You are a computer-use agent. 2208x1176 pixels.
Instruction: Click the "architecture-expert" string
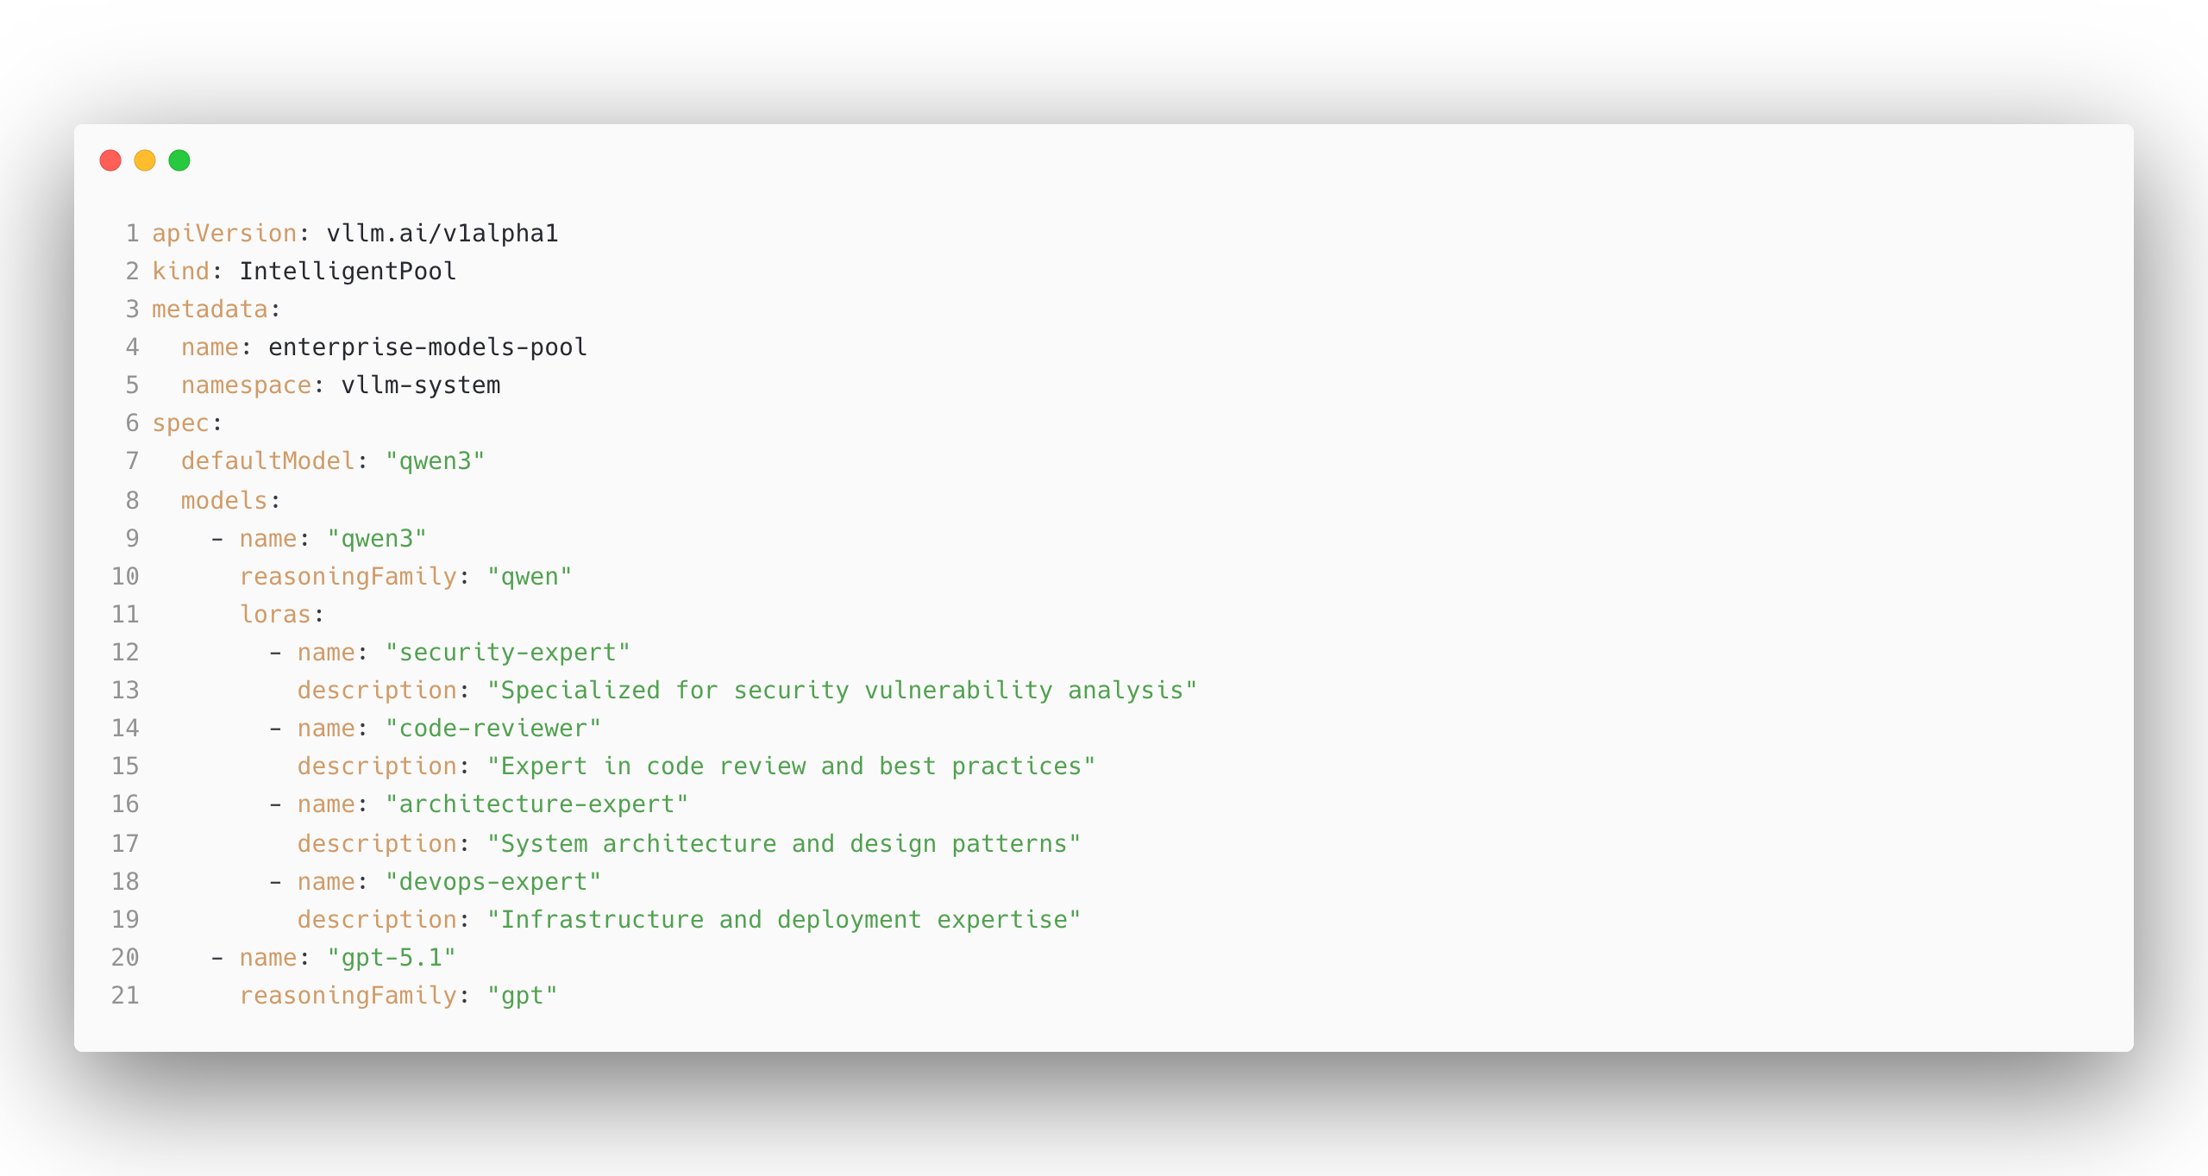pyautogui.click(x=536, y=804)
